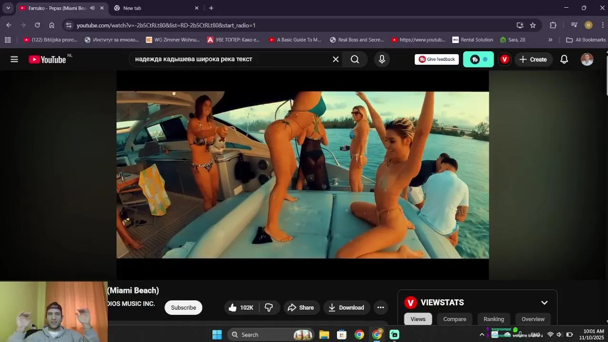Viewport: 608px width, 342px height.
Task: Download the video
Action: pos(346,308)
